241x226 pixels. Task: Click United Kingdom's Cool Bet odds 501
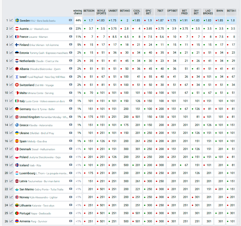point(137,117)
